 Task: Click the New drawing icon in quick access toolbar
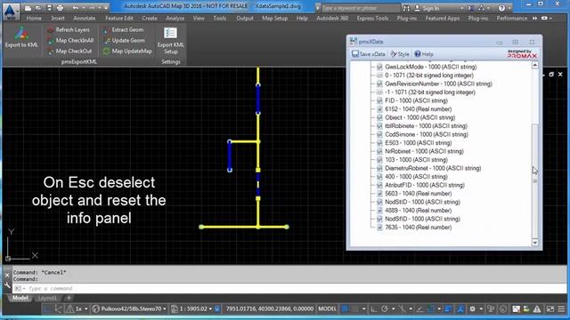click(28, 8)
